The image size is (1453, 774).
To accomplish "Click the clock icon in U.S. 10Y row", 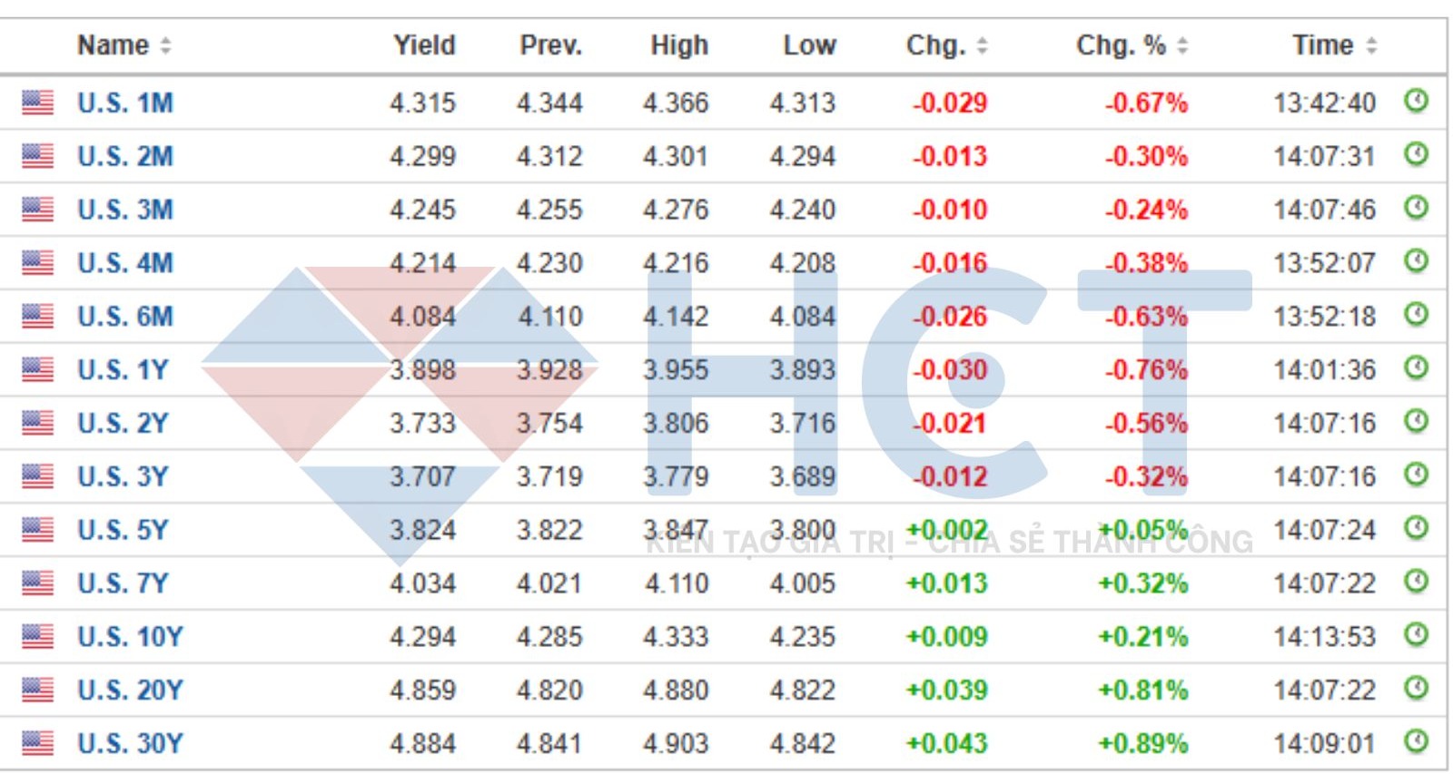I will (x=1416, y=634).
